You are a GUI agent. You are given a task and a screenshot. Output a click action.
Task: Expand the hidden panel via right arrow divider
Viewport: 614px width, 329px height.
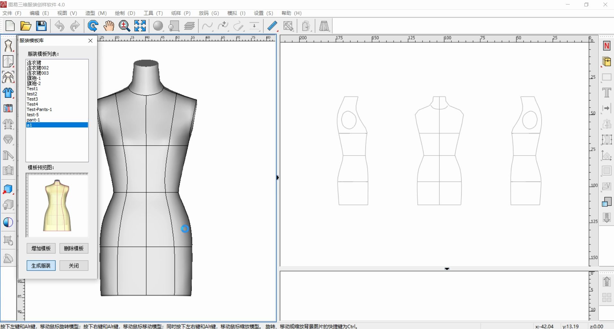[277, 177]
